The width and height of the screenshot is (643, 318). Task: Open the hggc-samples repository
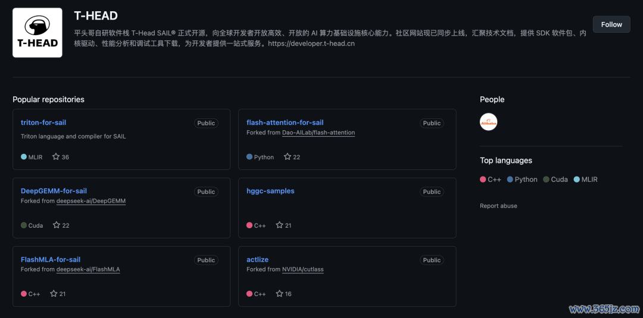point(270,191)
